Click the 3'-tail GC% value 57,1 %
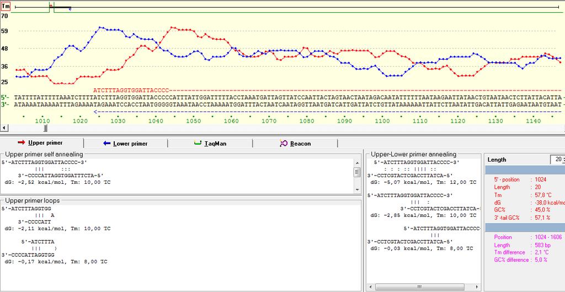 [542, 217]
